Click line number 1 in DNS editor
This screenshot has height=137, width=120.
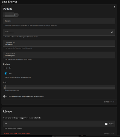4,88
